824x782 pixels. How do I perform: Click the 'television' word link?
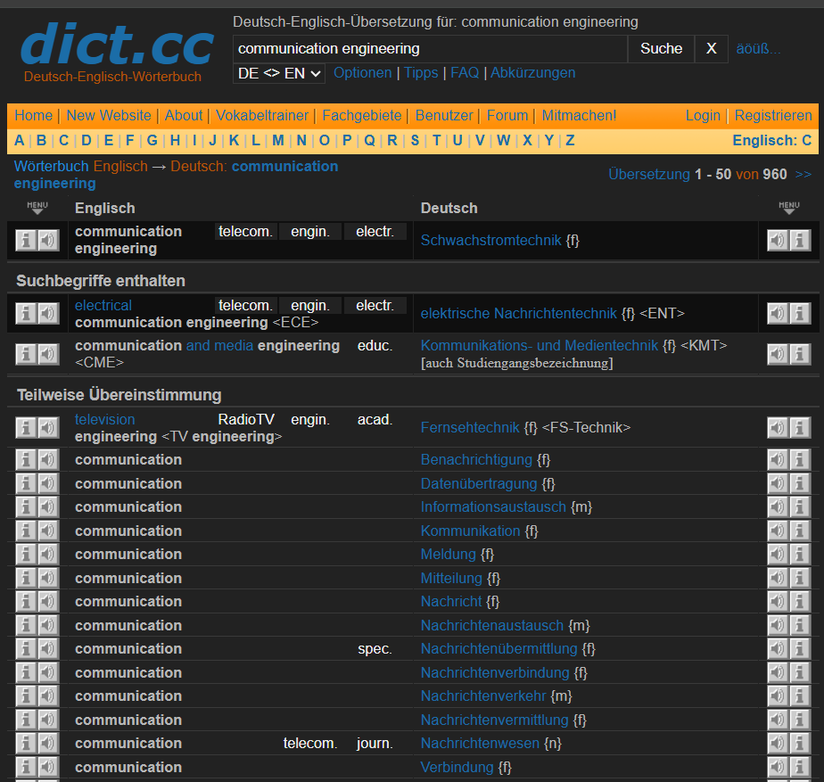tap(104, 419)
